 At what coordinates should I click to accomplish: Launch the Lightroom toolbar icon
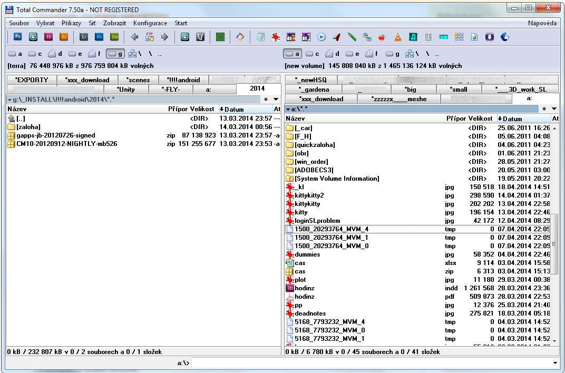pyautogui.click(x=84, y=37)
